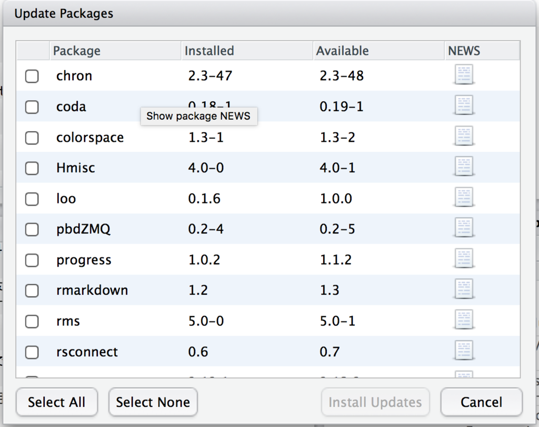This screenshot has width=539, height=427.
Task: Show NEWS for rsconnect package
Action: click(464, 350)
